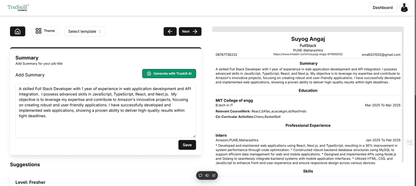This screenshot has height=186, width=416.
Task: Click the resume preview vertical scrollbar
Action: 402,97
